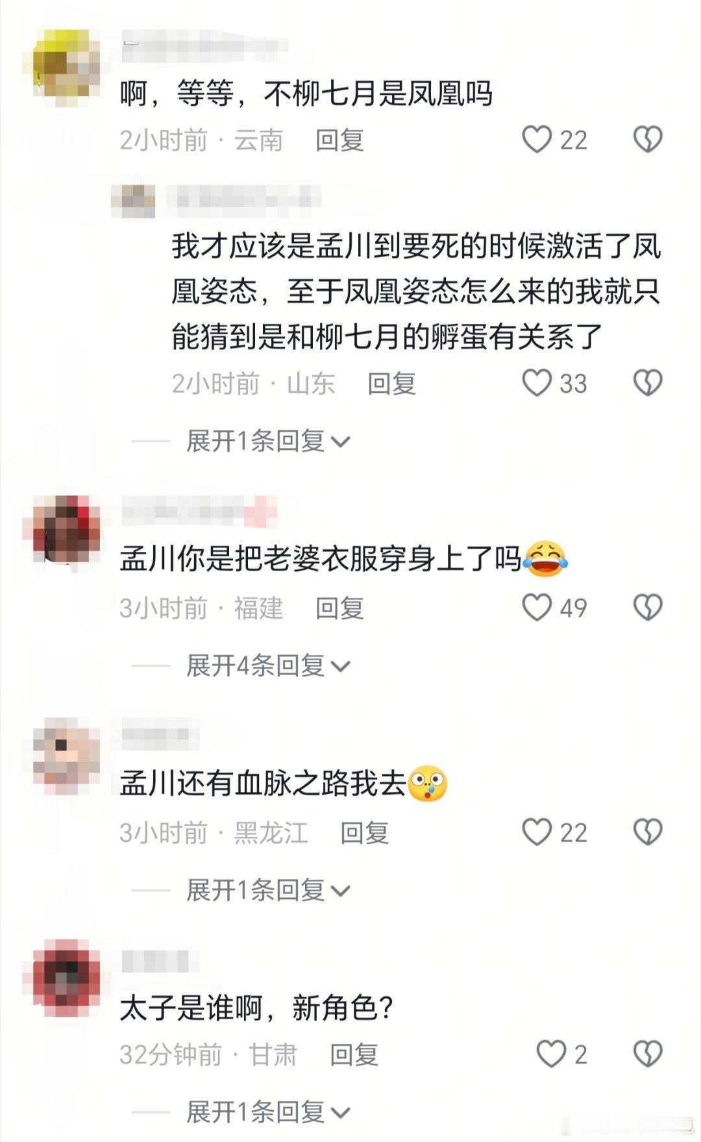Expand 1 reply under Gansu comment
Viewport: 701px width, 1142px height.
click(268, 1113)
